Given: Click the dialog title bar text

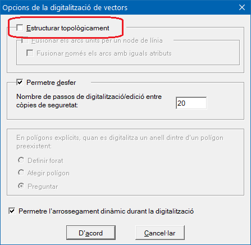Looking at the screenshot, I should point(65,8).
